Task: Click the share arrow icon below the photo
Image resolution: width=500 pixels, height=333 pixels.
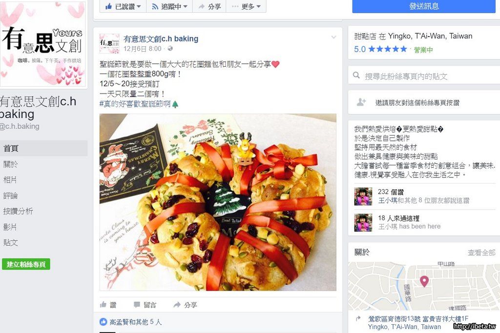Action: [177, 305]
